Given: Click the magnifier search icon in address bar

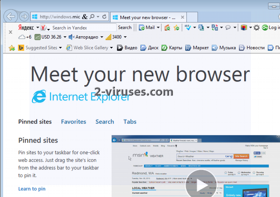Looking at the screenshot, I should coord(92,17).
